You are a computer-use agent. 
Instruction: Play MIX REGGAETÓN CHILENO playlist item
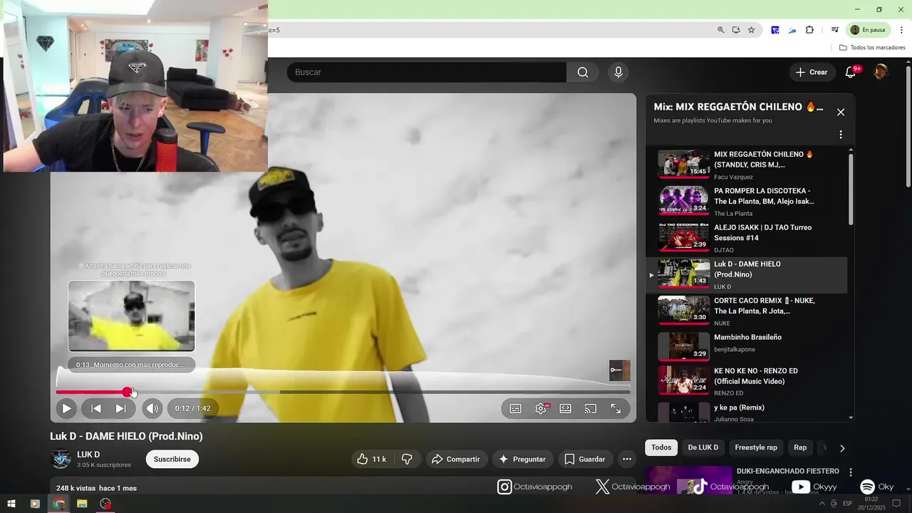pos(747,165)
